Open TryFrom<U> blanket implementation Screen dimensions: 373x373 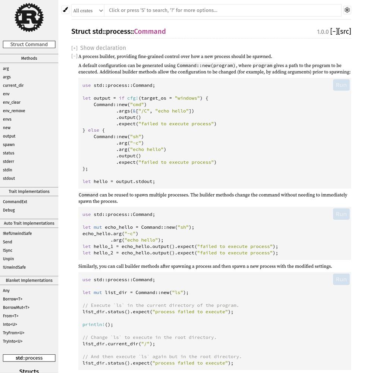point(13,333)
